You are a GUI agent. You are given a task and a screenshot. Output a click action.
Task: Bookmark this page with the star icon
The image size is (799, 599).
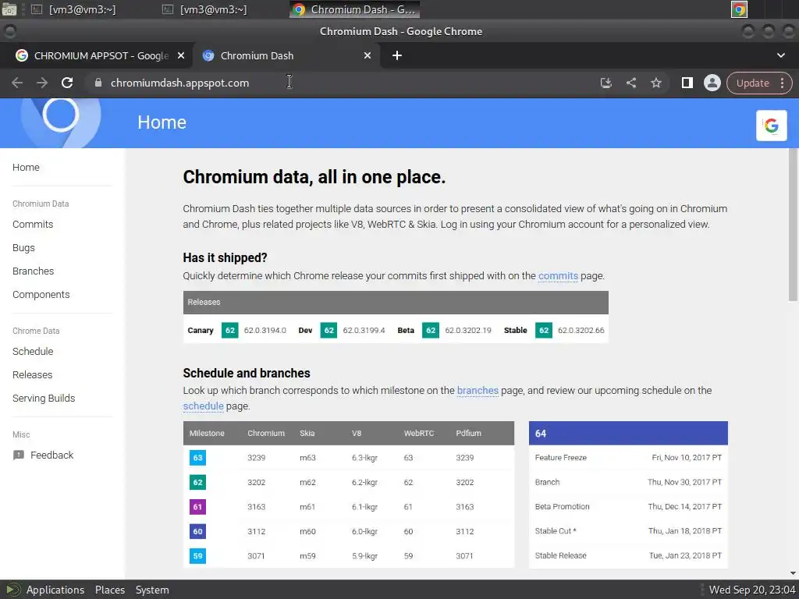pos(655,83)
